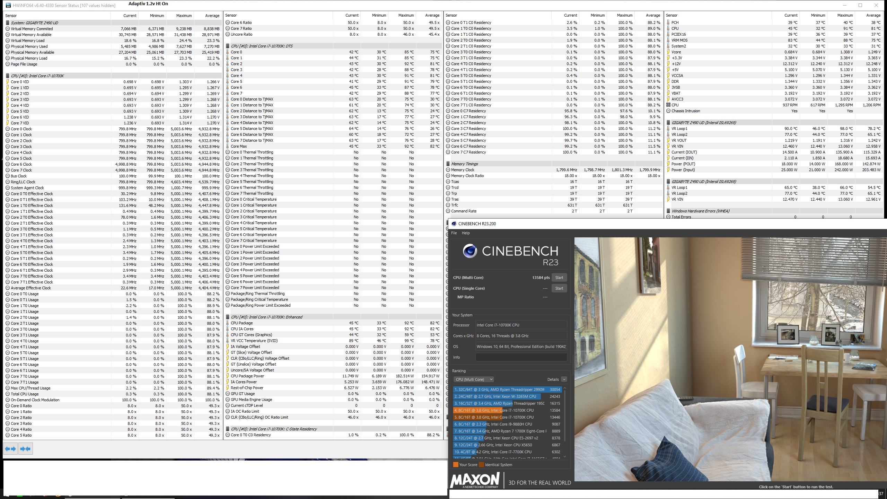This screenshot has width=887, height=499.
Task: Open the CPU (Multi Core) ranking dropdown
Action: pyautogui.click(x=474, y=379)
